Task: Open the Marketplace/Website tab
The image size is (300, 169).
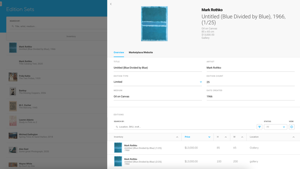Action: pos(141,52)
